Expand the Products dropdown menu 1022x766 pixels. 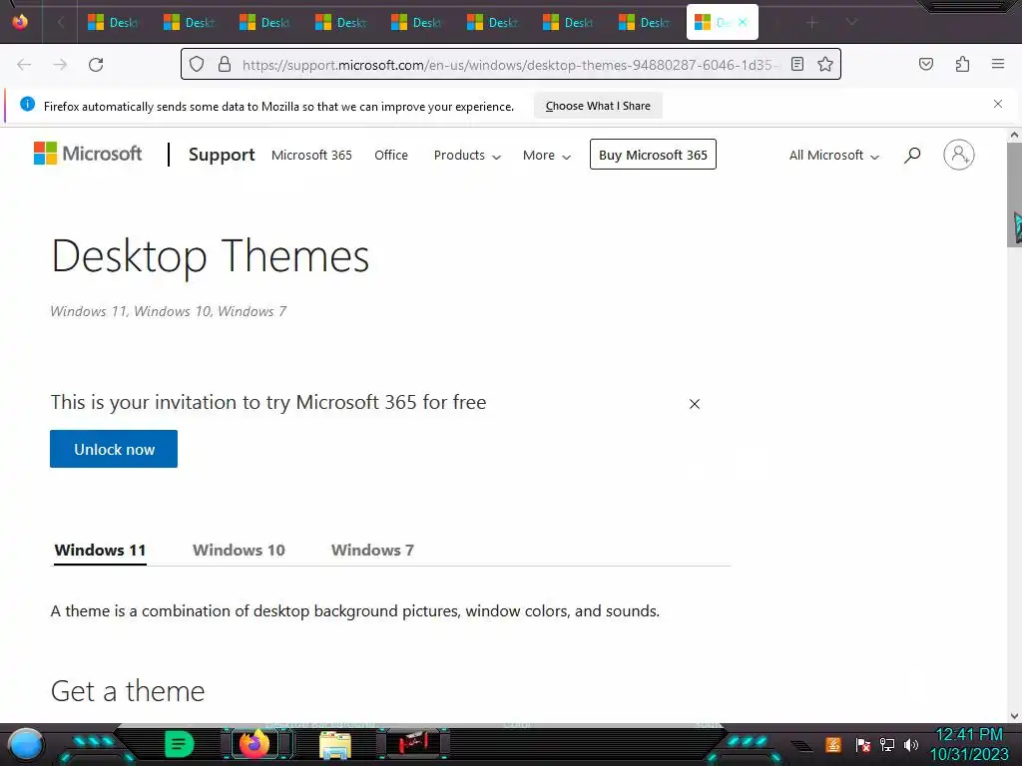(467, 155)
